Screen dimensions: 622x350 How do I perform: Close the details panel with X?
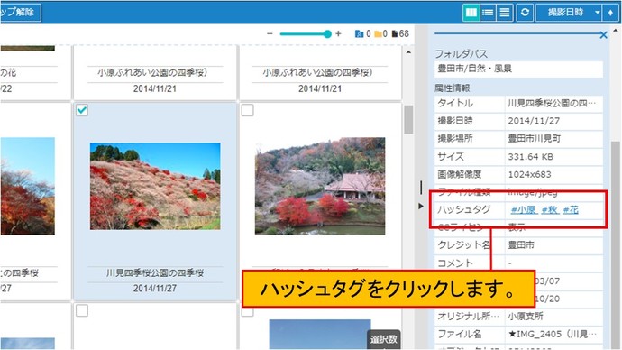tap(603, 35)
